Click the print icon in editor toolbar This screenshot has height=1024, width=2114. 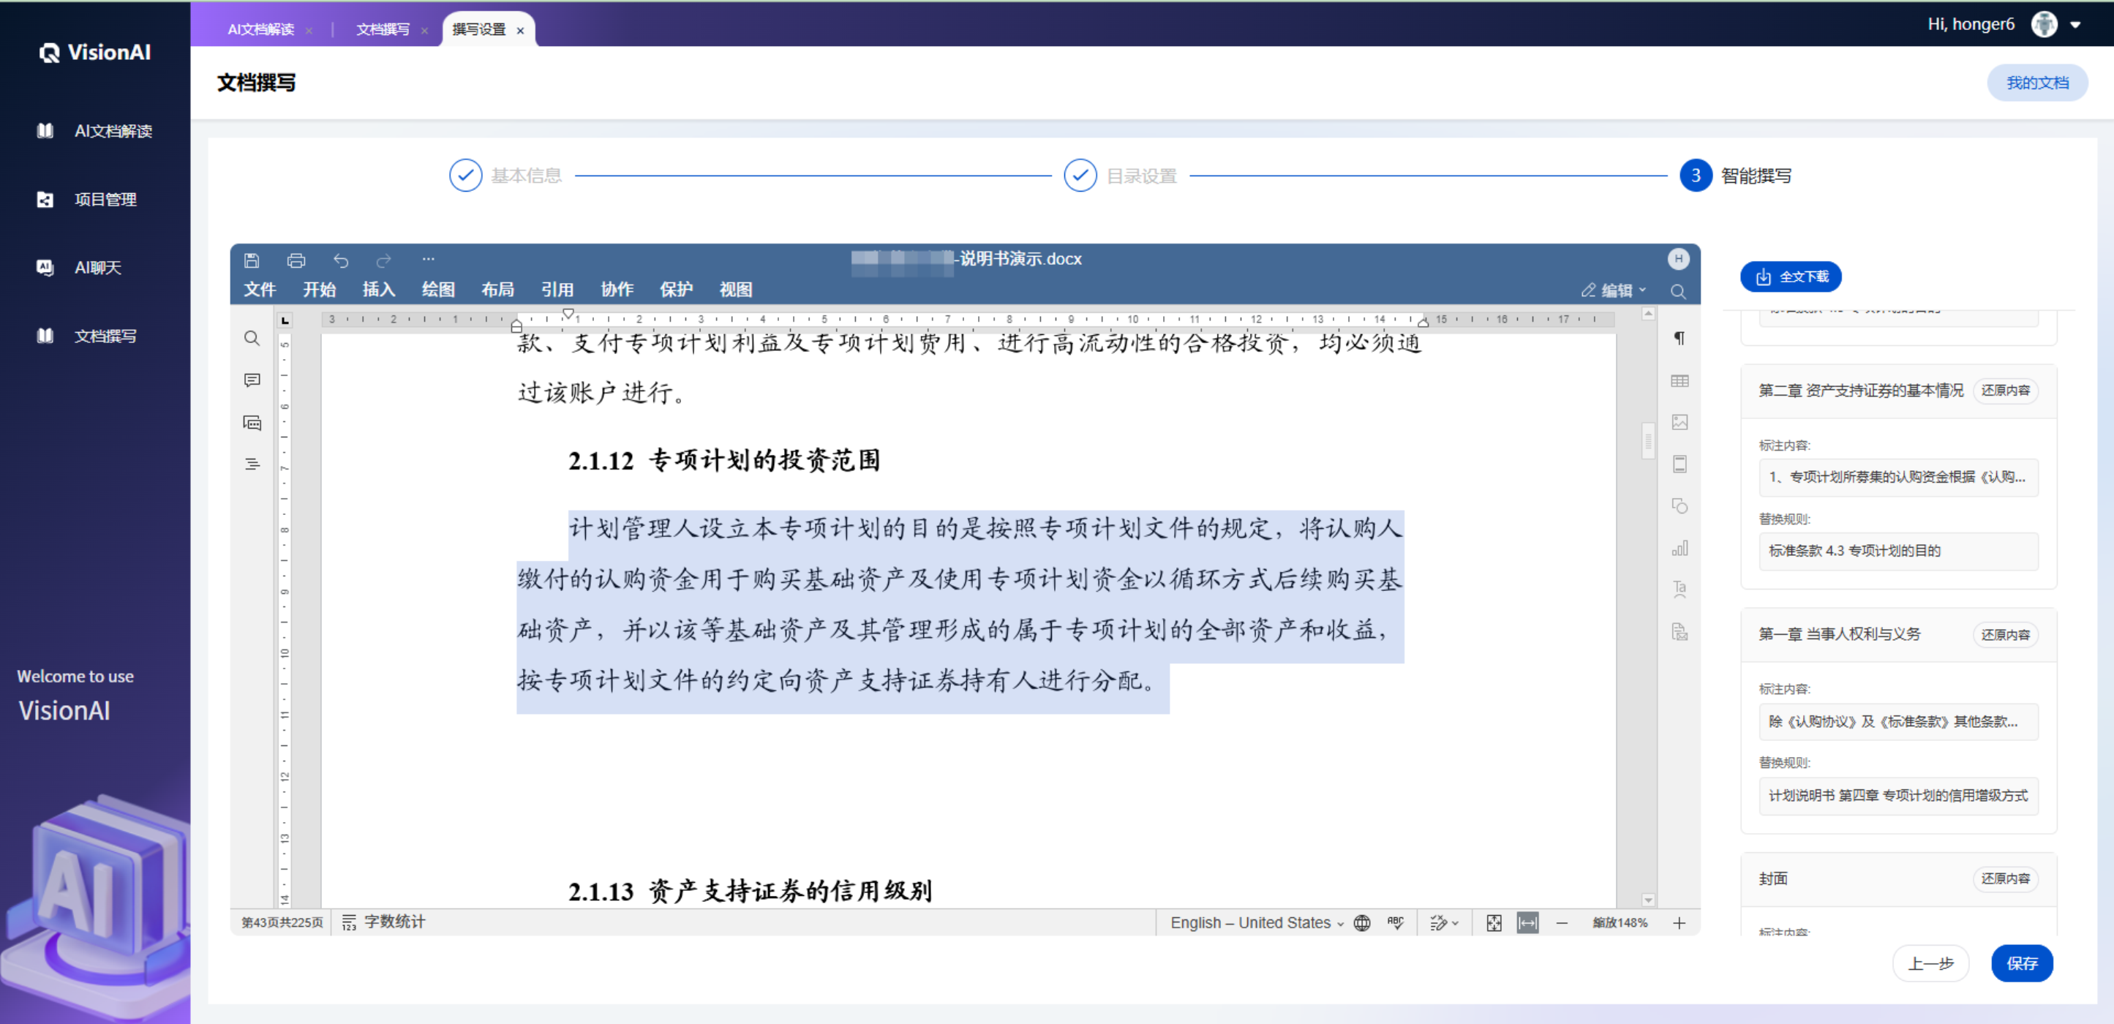296,260
